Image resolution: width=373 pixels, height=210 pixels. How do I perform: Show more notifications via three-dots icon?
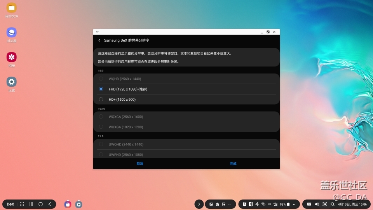[x=230, y=204]
